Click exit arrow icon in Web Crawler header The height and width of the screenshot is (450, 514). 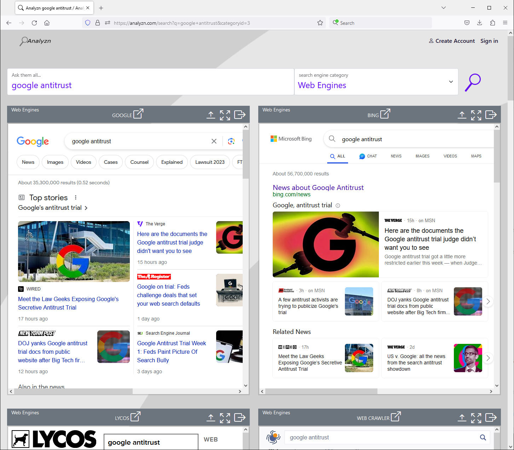coord(491,417)
